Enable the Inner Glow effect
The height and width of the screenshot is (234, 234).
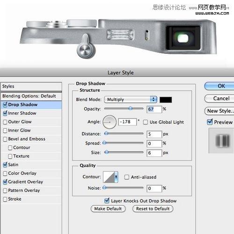click(5, 131)
